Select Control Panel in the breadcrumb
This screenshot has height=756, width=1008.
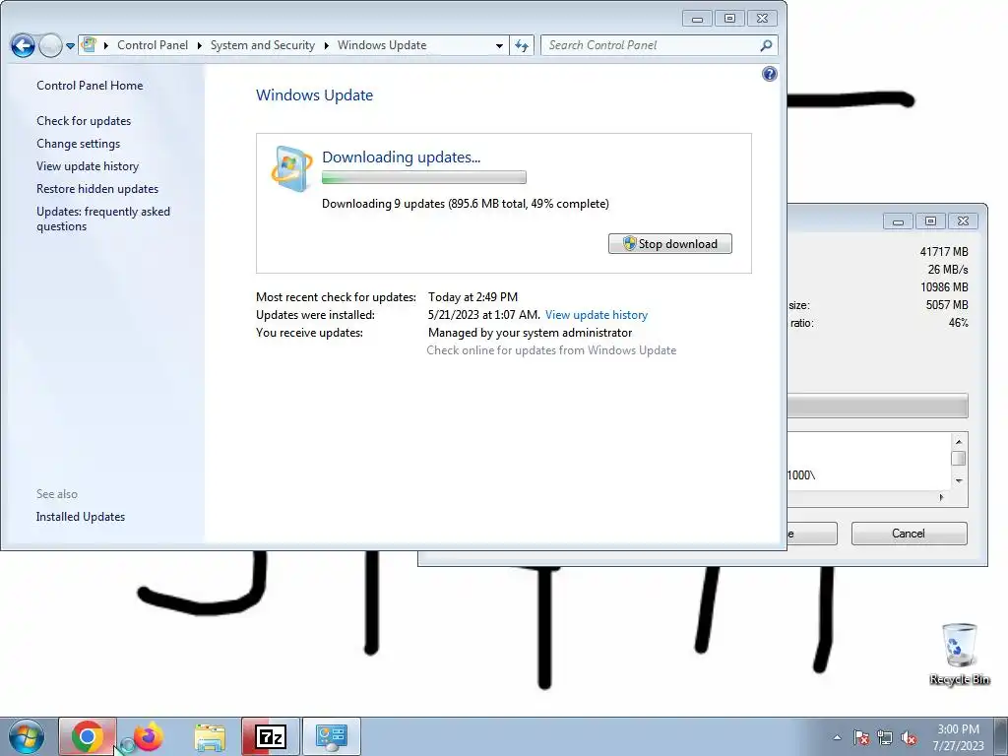click(x=153, y=45)
